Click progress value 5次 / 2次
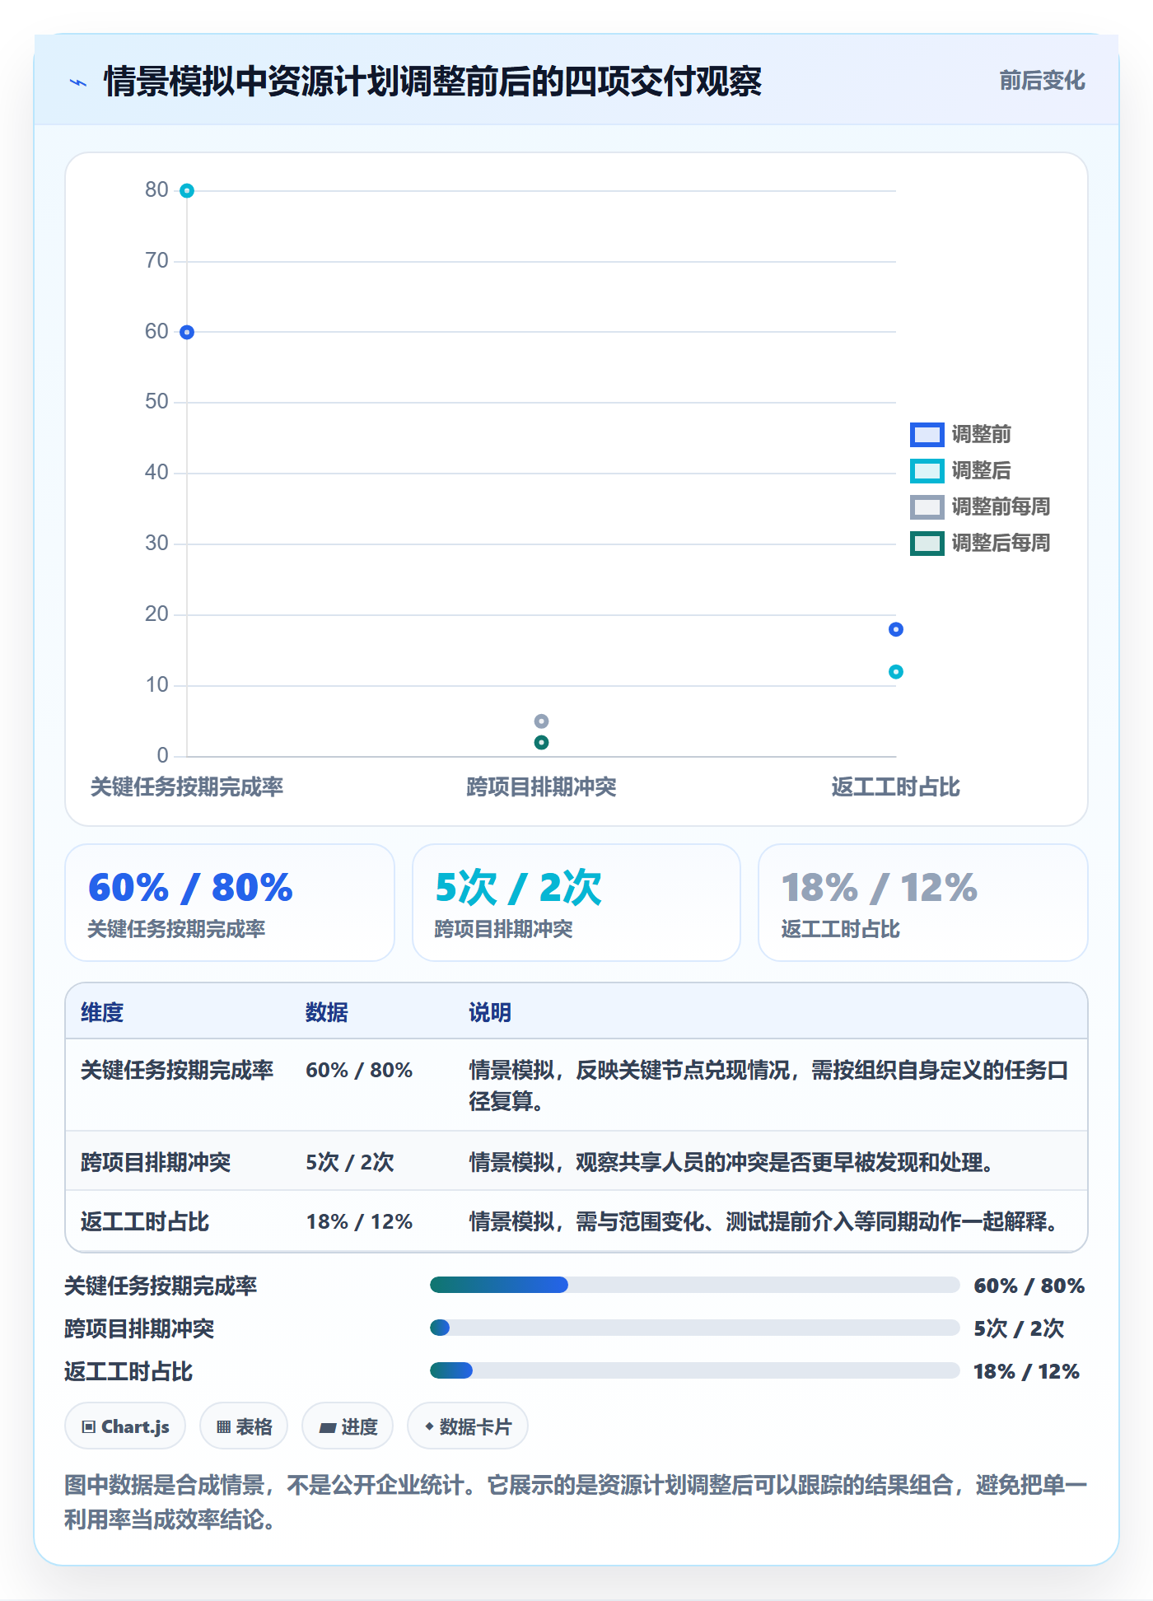Screen dimensions: 1153x1601 tap(1020, 1328)
